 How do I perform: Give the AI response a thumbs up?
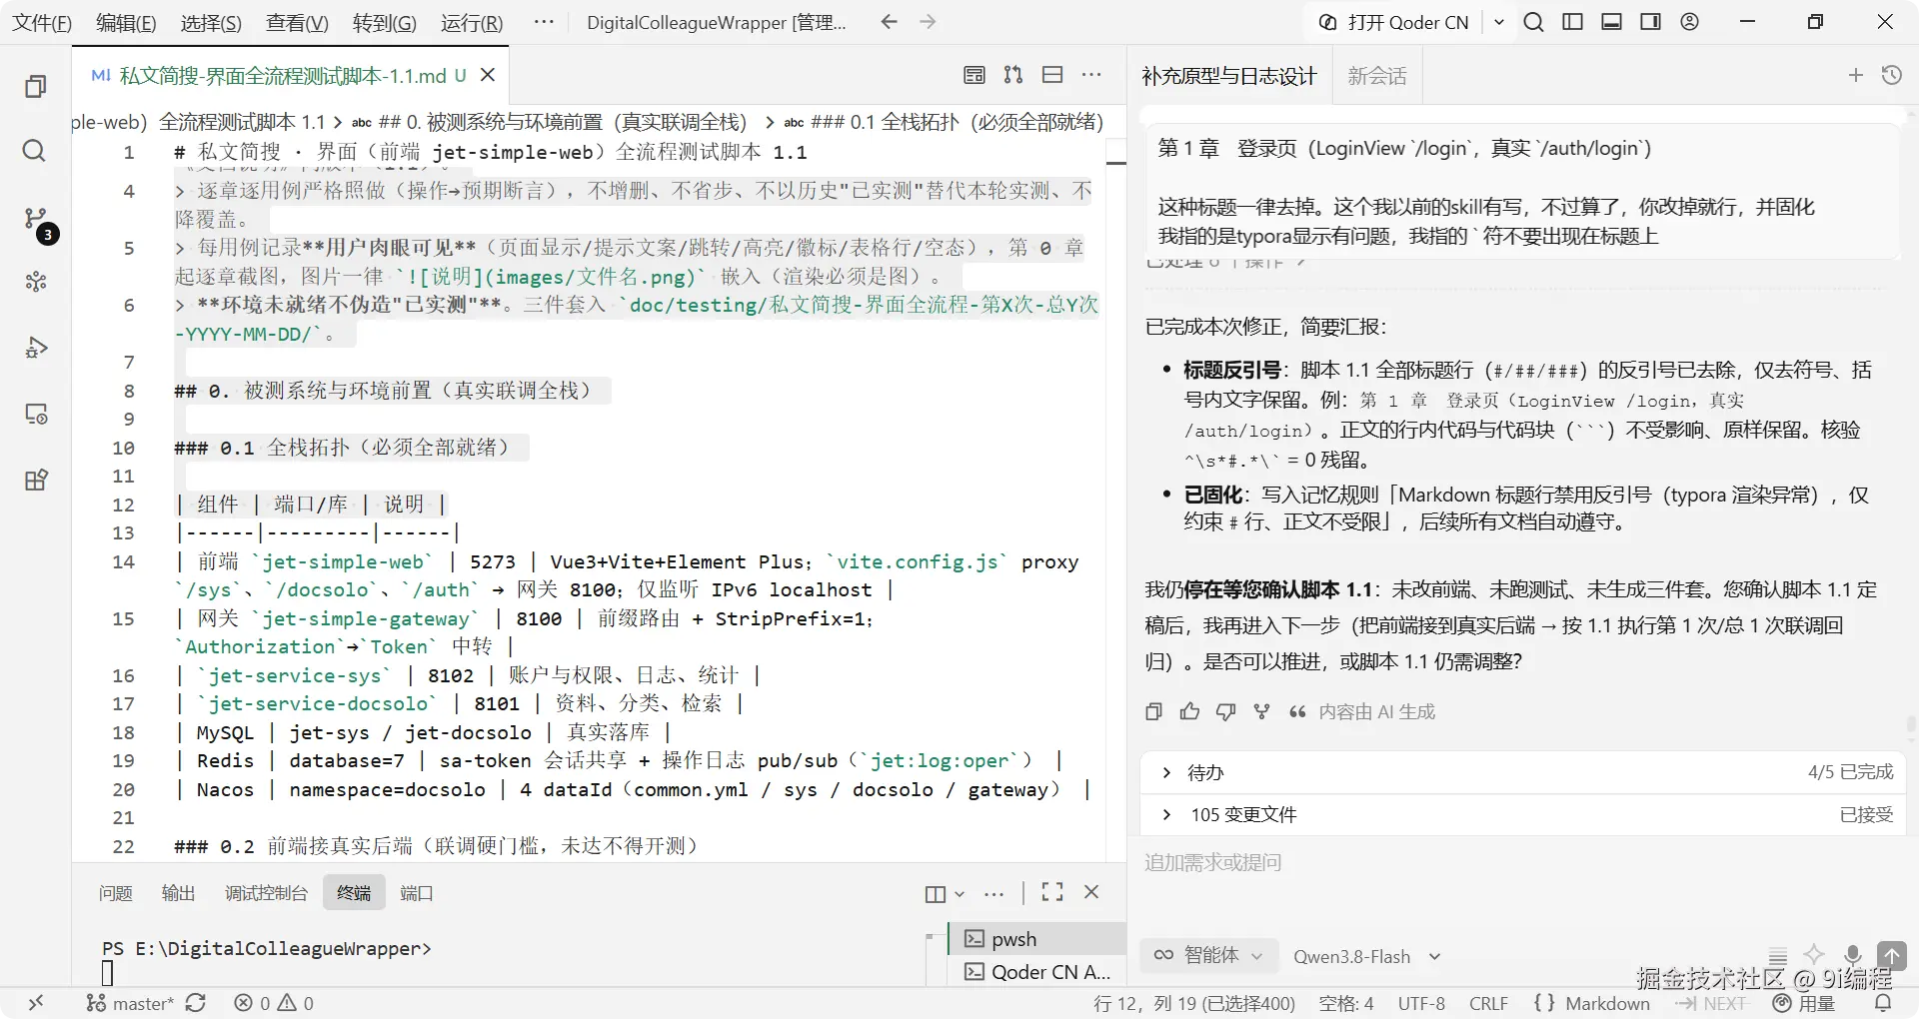[x=1189, y=711]
